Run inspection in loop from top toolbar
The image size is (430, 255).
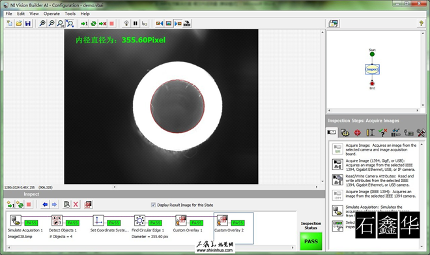94,23
